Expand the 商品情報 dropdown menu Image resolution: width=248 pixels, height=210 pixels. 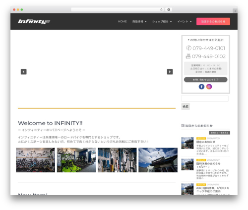139,21
